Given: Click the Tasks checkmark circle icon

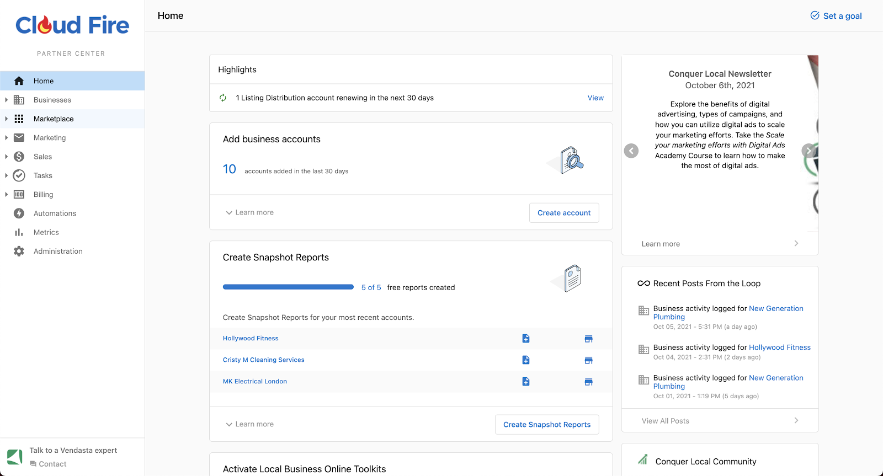Looking at the screenshot, I should coord(19,175).
